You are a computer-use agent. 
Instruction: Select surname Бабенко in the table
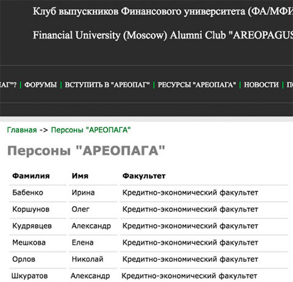coord(27,192)
